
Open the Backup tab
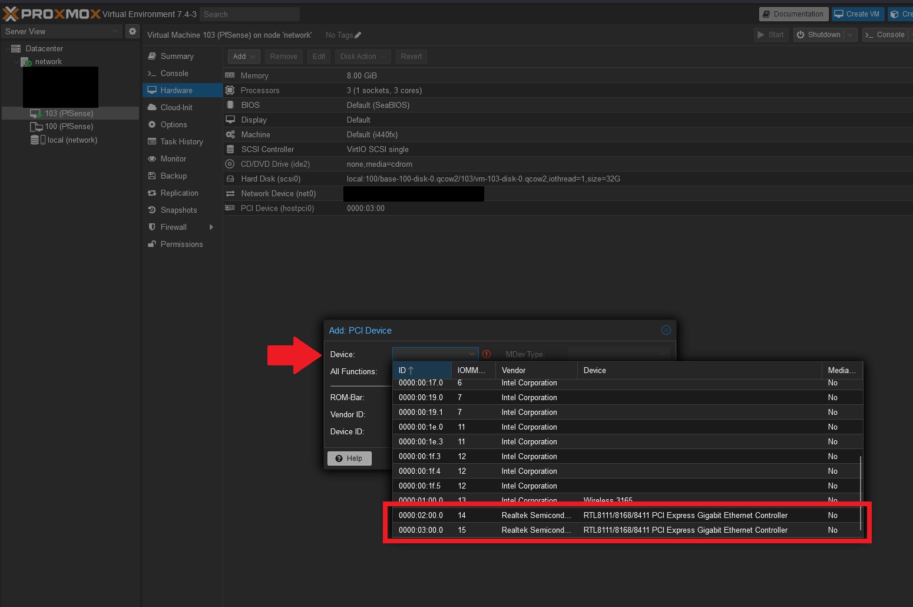(183, 176)
